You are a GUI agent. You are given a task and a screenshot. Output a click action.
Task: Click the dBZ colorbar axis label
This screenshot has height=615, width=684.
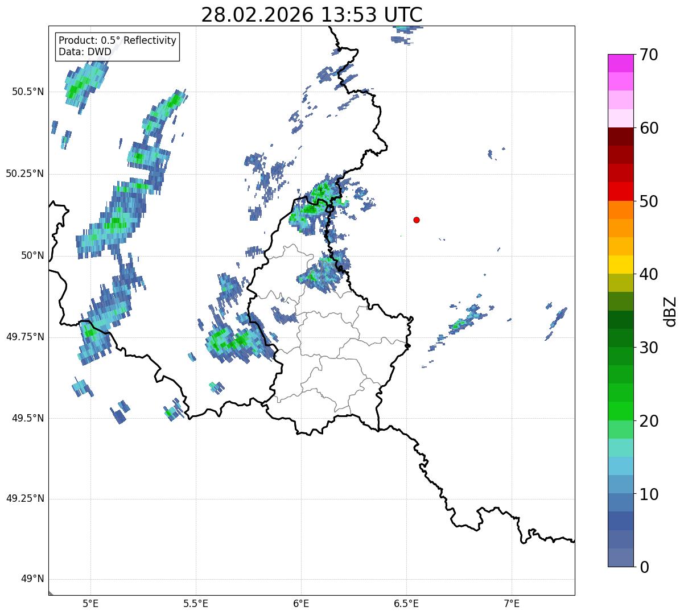pos(670,311)
